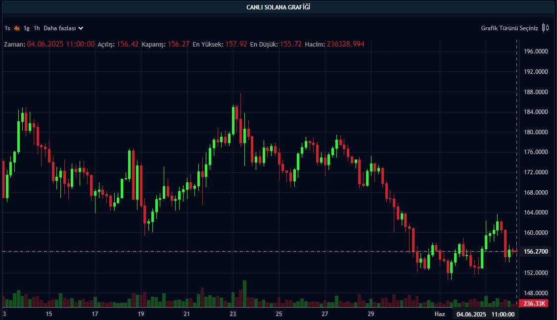Click the En Yüksek value 157.92

[x=236, y=44]
